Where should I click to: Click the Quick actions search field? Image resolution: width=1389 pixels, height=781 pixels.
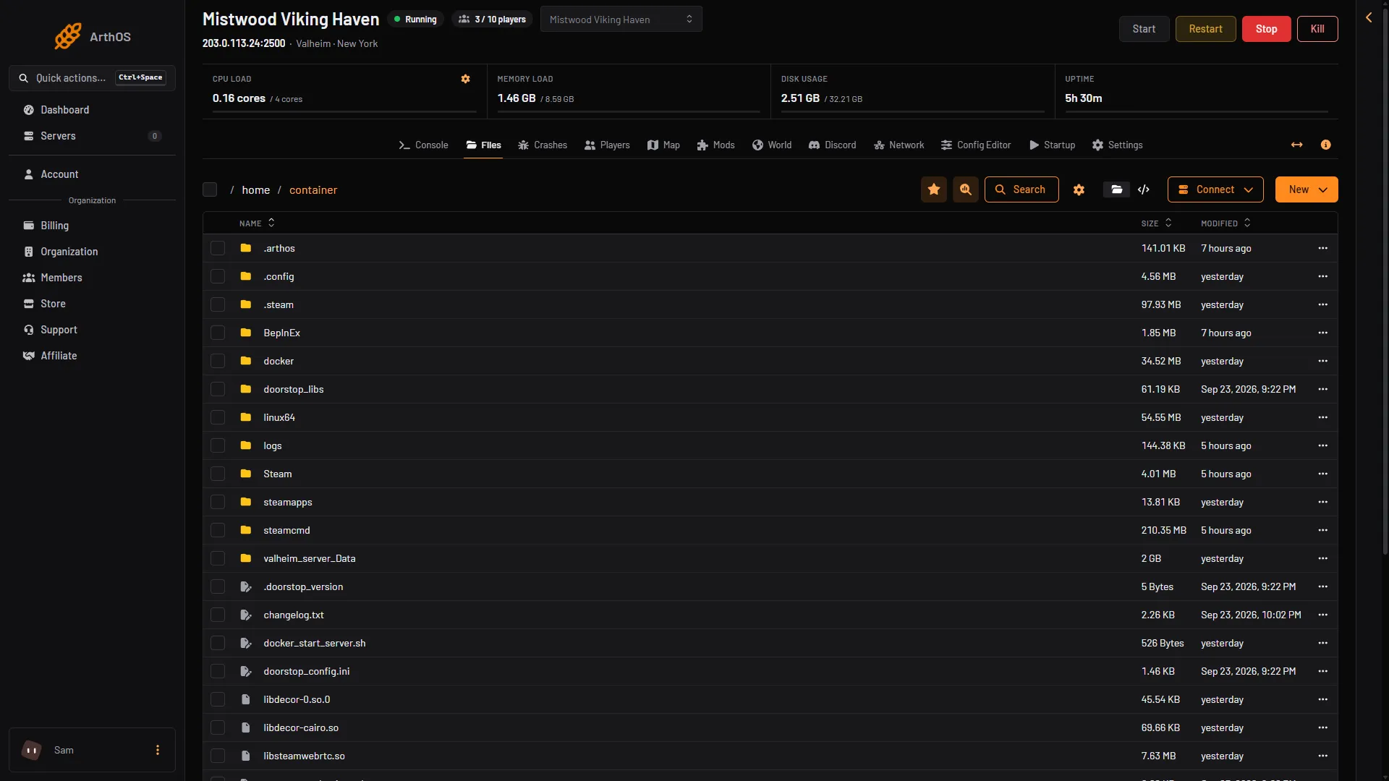pos(92,78)
